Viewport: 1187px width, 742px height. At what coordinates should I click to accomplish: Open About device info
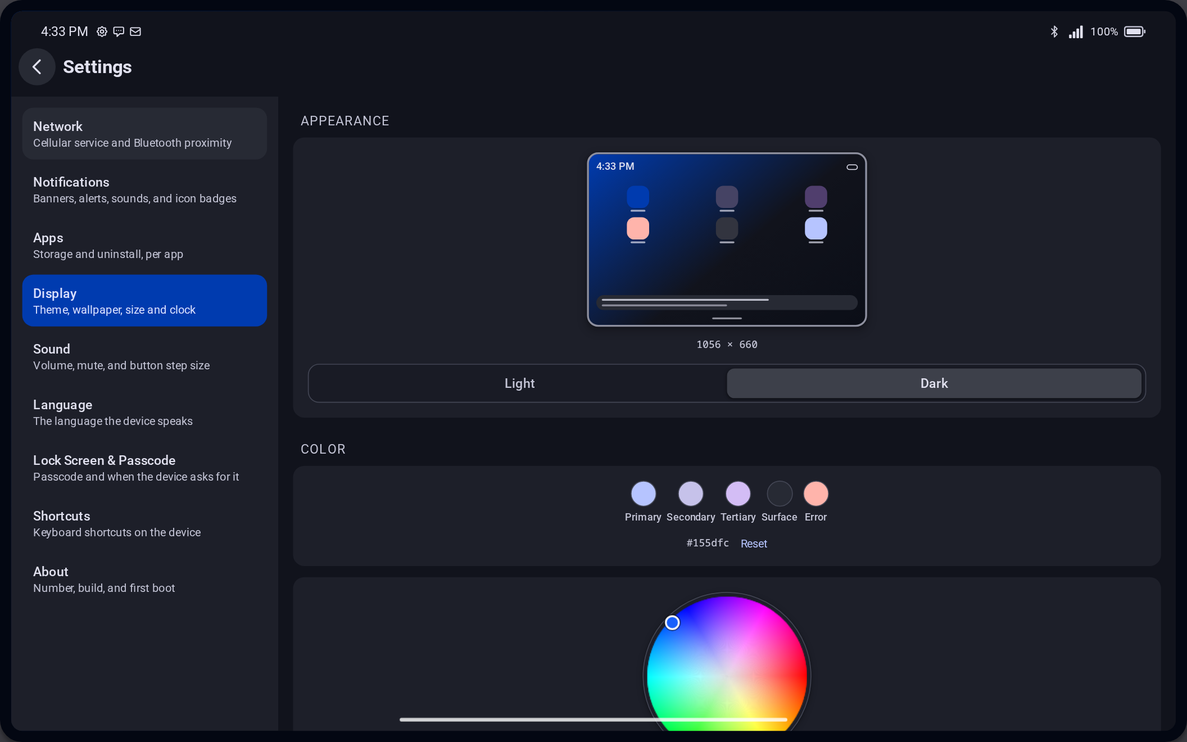[144, 579]
